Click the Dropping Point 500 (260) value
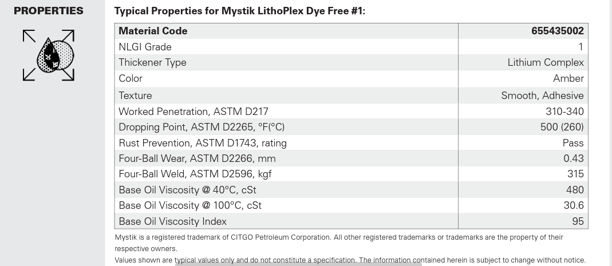612x266 pixels. (562, 127)
